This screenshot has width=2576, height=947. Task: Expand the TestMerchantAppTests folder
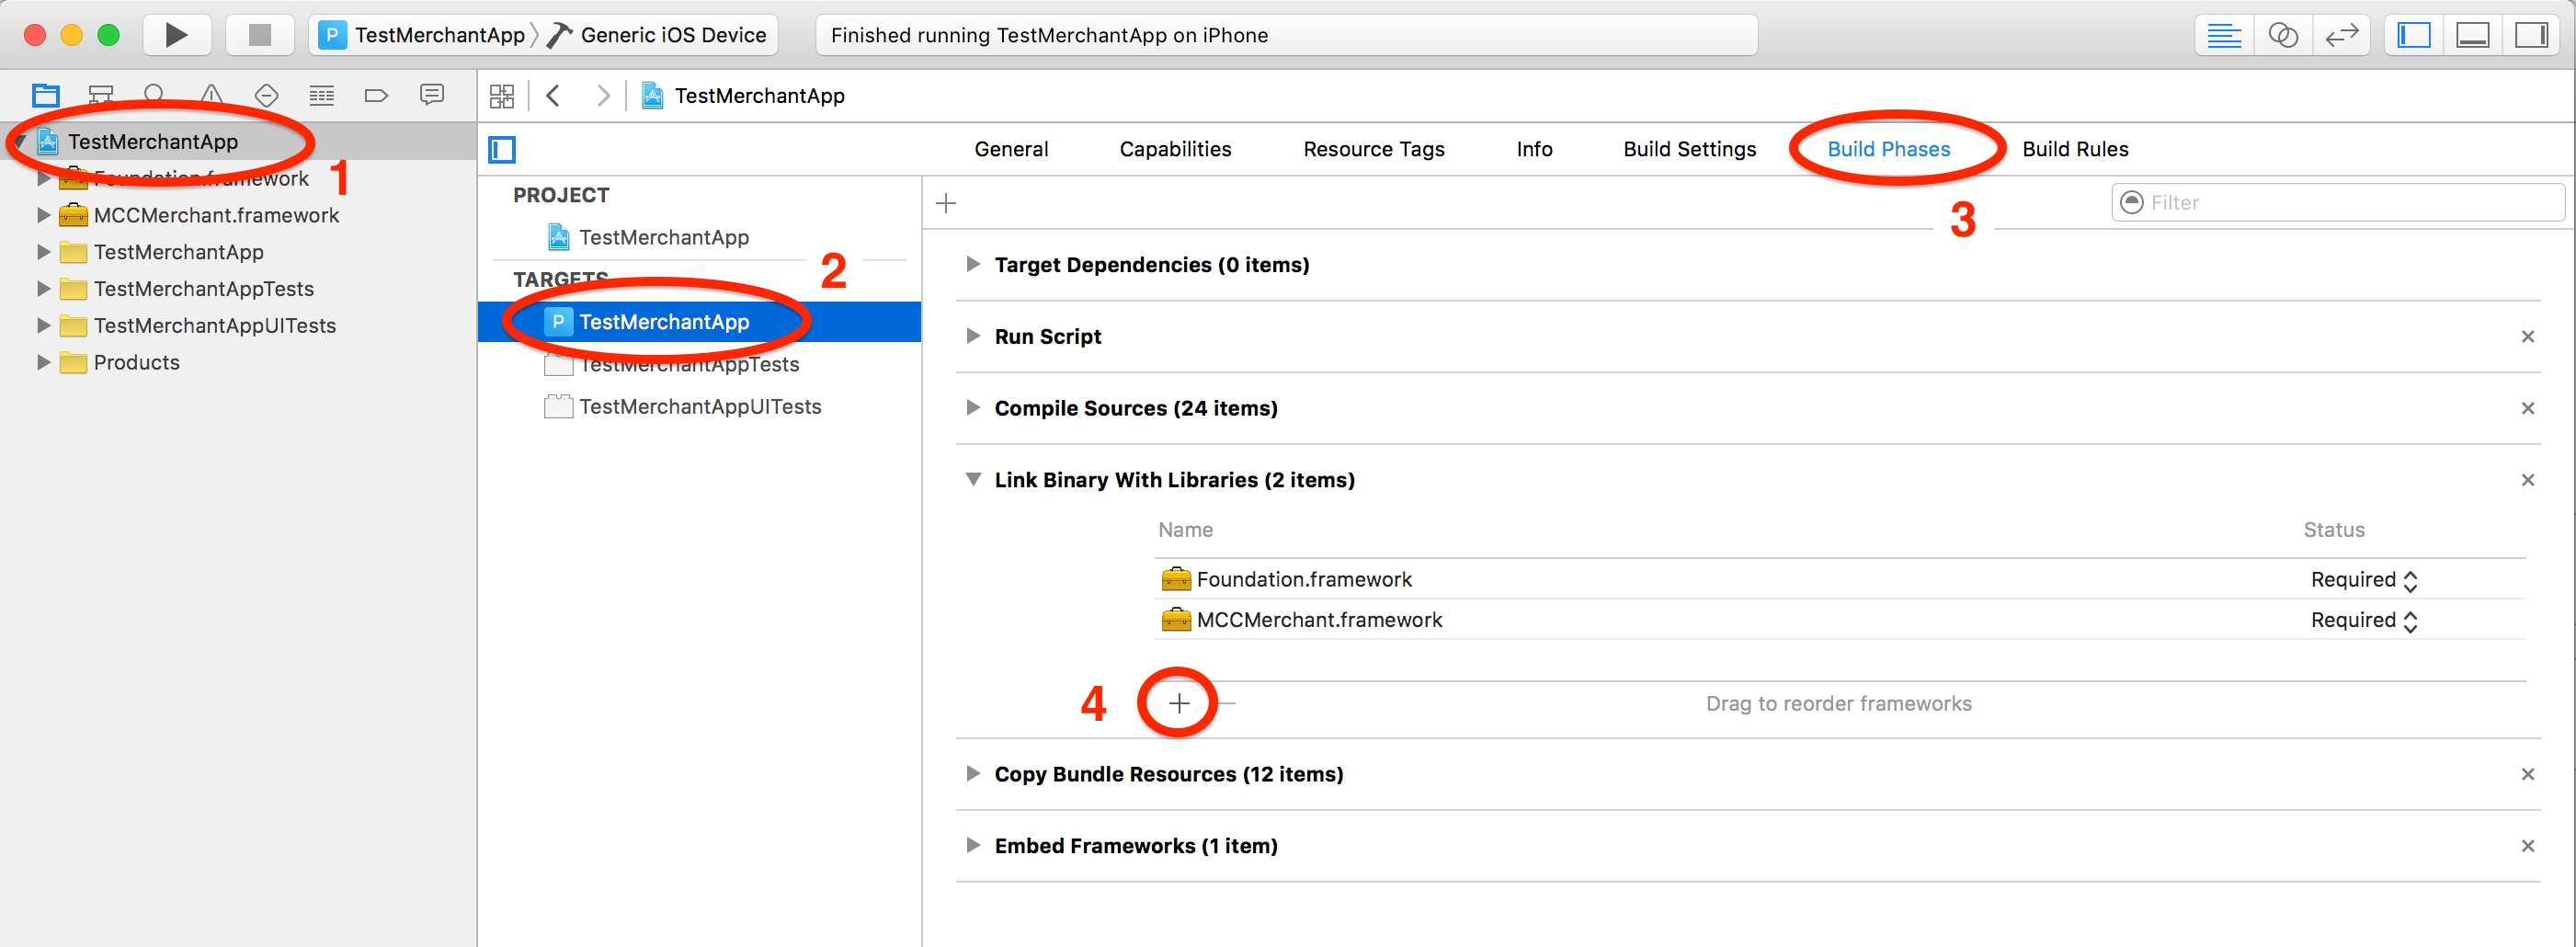tap(43, 289)
